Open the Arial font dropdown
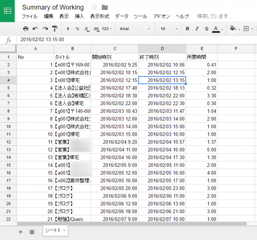Viewport: 257px width, 240px height. (x=134, y=29)
